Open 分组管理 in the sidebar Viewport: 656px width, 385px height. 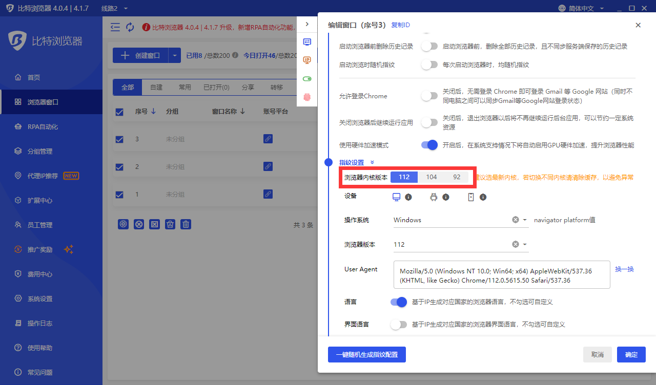[x=51, y=151]
